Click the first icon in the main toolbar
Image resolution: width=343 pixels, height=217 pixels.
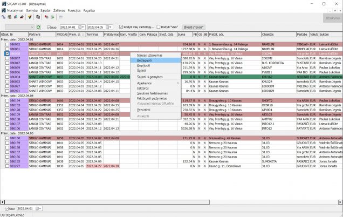(x=4, y=17)
